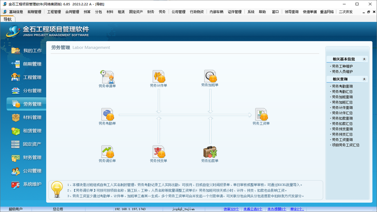Viewport: 377px width, 212px height.
Task: Open the 劳务扣款单 briefcase icon
Action: (x=210, y=152)
